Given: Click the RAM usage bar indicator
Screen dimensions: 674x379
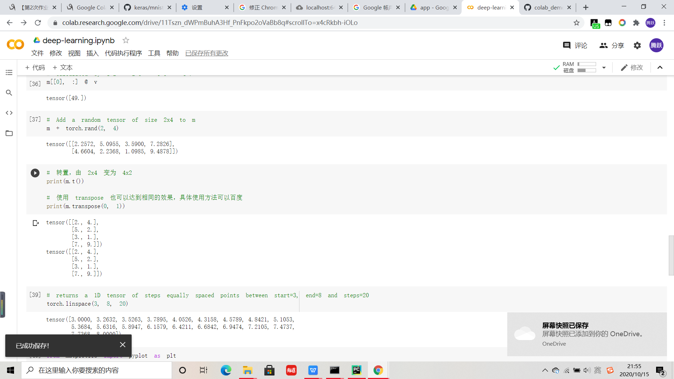Looking at the screenshot, I should pos(587,64).
